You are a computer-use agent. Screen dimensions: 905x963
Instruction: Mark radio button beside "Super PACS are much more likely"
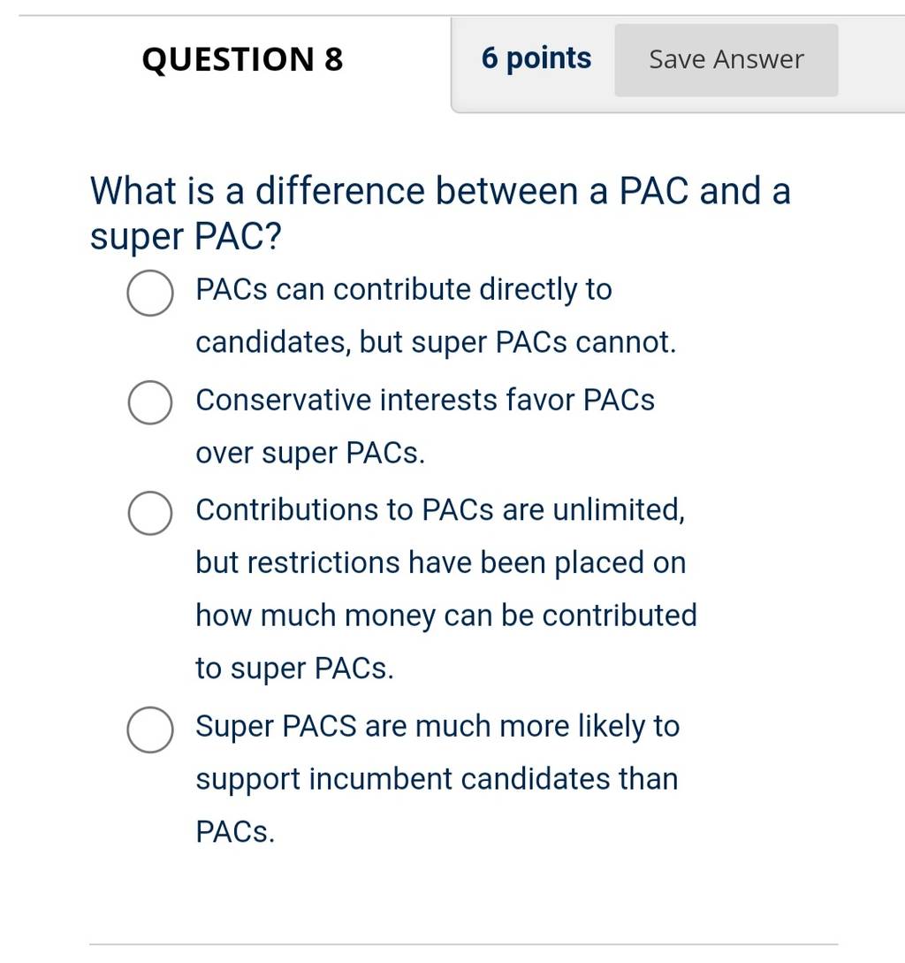coord(150,730)
